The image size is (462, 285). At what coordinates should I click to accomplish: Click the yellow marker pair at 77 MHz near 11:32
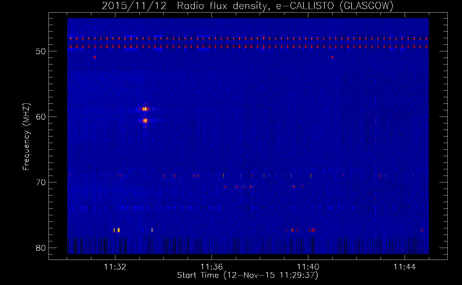click(117, 230)
